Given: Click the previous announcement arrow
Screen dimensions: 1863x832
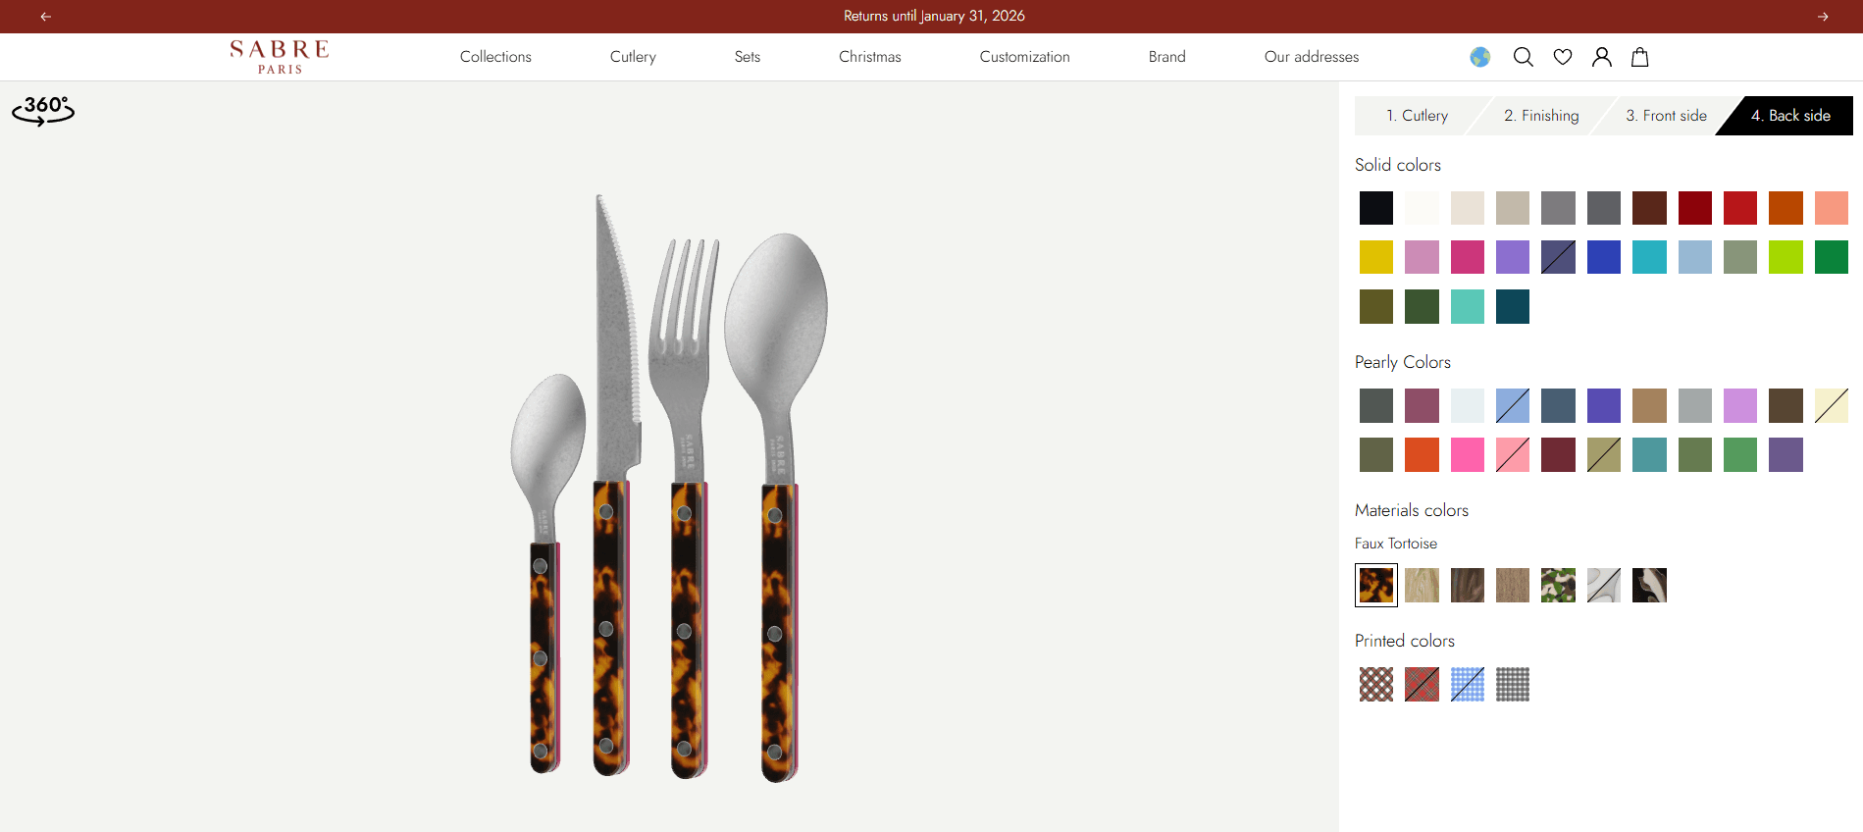Looking at the screenshot, I should pos(45,17).
